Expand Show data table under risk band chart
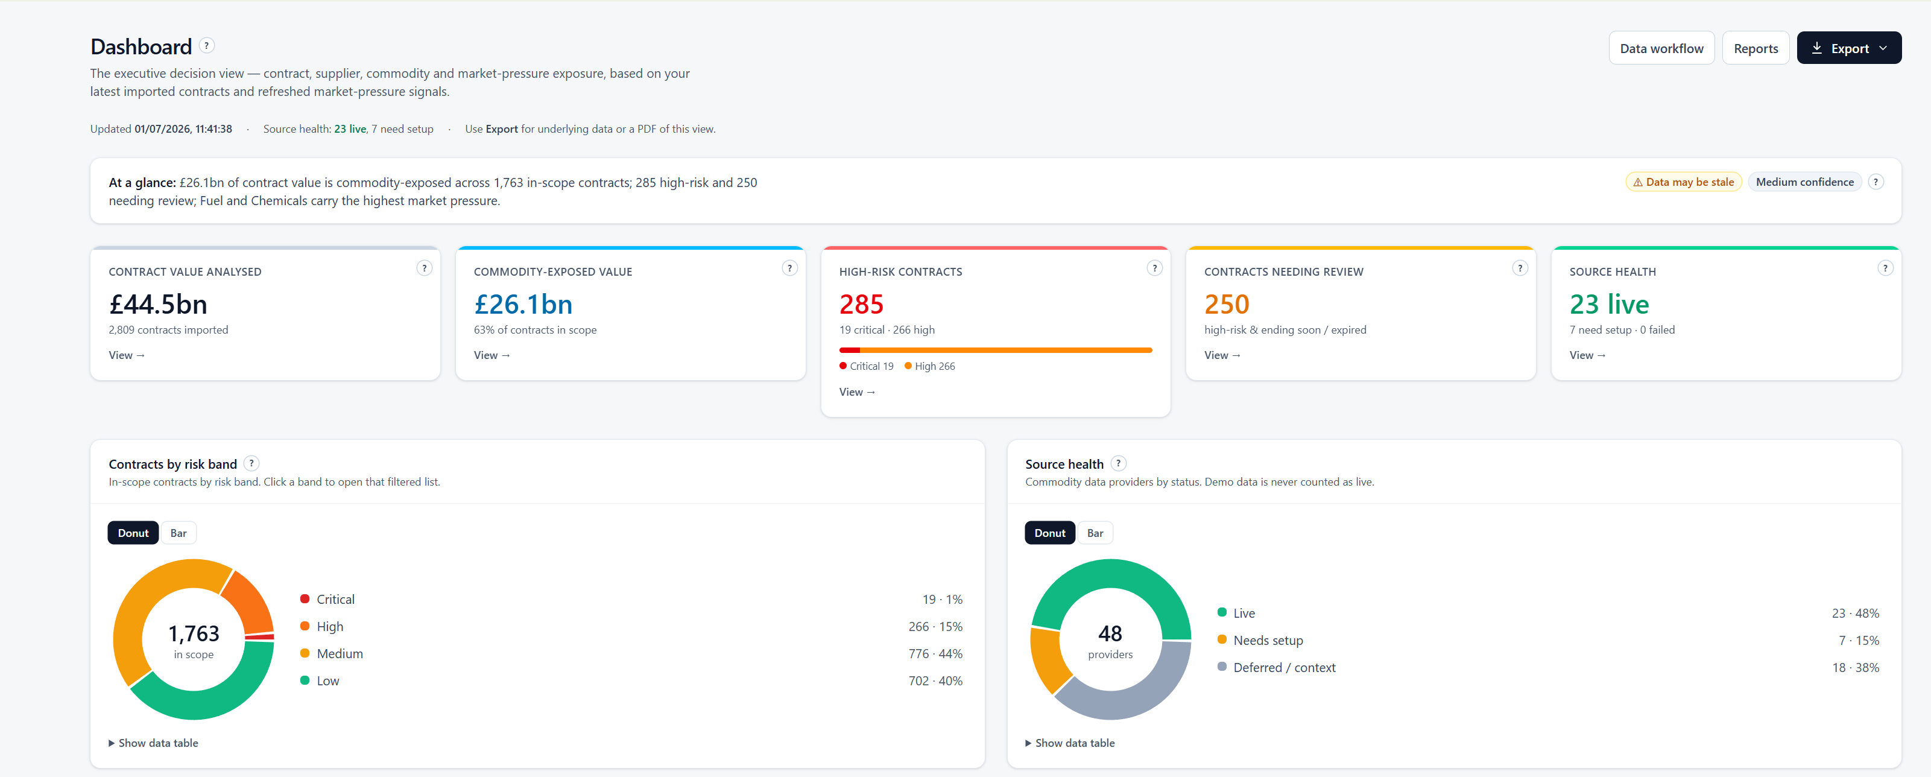The image size is (1931, 777). pyautogui.click(x=154, y=743)
